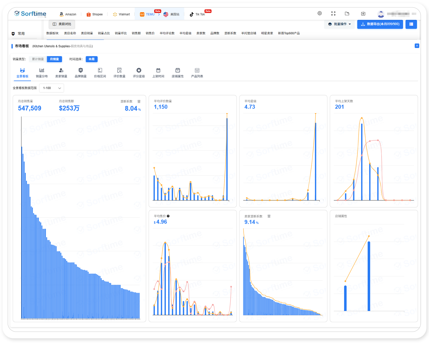Click the 类目对比 category compare button
Image resolution: width=429 pixels, height=343 pixels.
coord(62,24)
